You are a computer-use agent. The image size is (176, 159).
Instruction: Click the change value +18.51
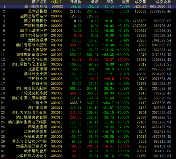click(x=108, y=146)
